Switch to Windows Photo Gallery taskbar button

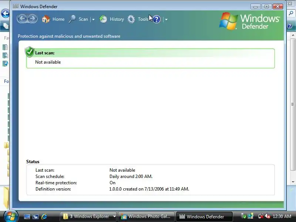146,216
